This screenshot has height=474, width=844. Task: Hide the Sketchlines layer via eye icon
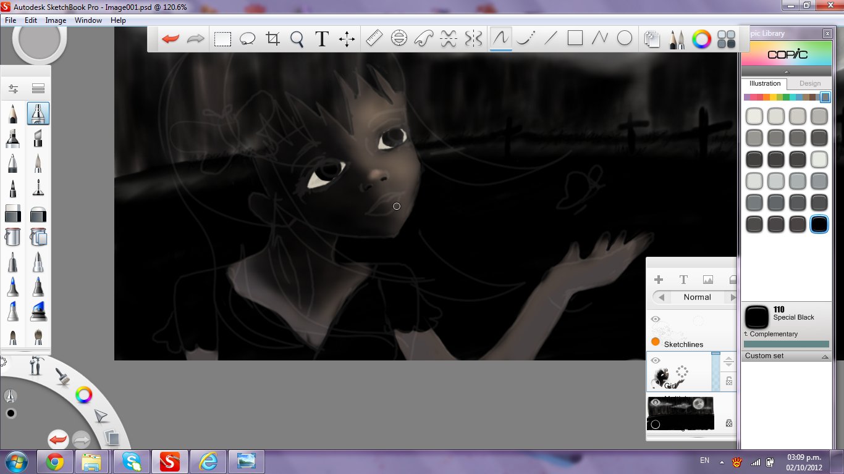[x=656, y=319]
